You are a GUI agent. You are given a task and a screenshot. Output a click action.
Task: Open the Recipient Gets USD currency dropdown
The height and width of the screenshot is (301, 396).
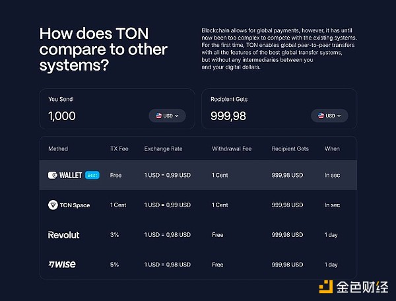(330, 116)
